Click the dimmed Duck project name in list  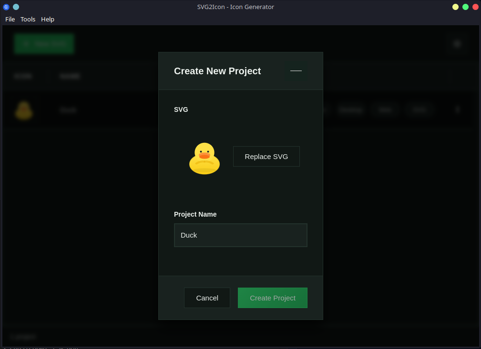click(68, 110)
